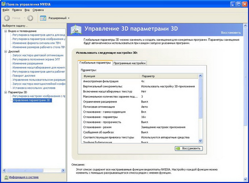Open the Файл menu
Screen dimensions: 249x183
click(x=6, y=10)
